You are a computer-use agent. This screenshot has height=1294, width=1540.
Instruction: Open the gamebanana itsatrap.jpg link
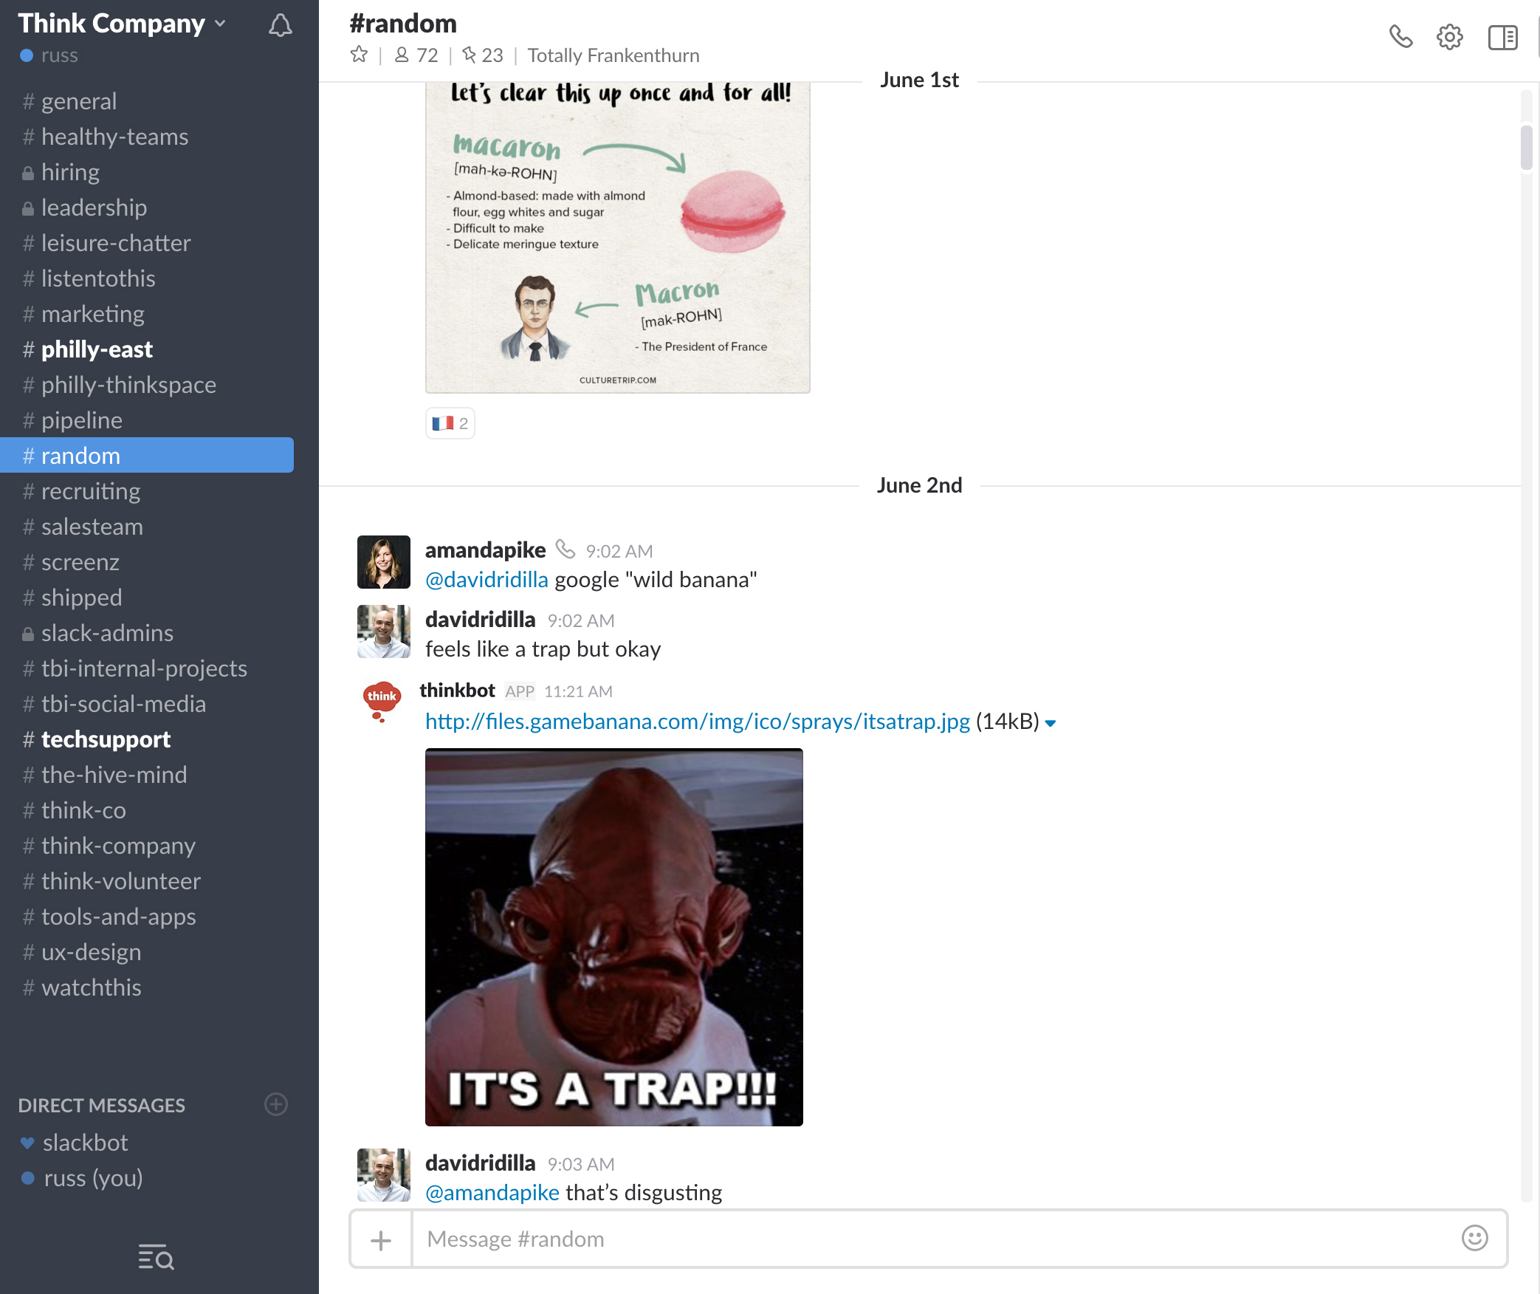pos(698,722)
